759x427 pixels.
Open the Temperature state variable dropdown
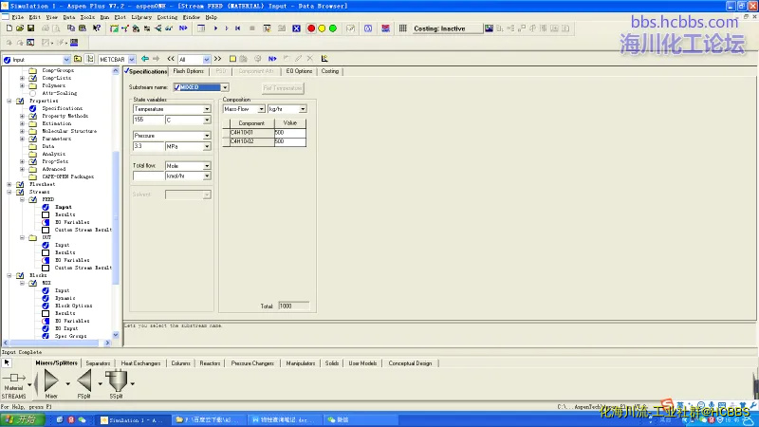[207, 109]
